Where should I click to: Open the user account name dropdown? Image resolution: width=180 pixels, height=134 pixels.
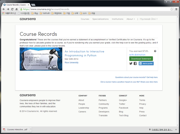click(x=148, y=19)
